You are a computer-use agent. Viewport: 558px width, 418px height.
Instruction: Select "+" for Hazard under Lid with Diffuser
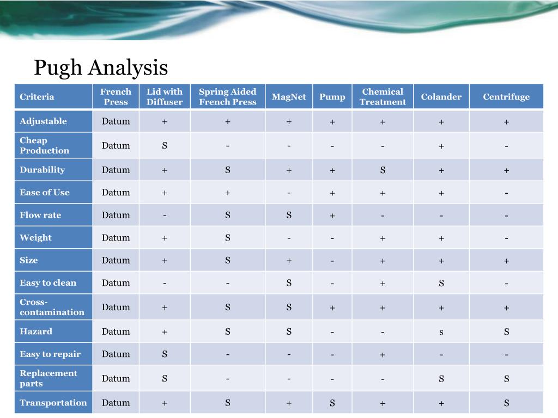(165, 332)
